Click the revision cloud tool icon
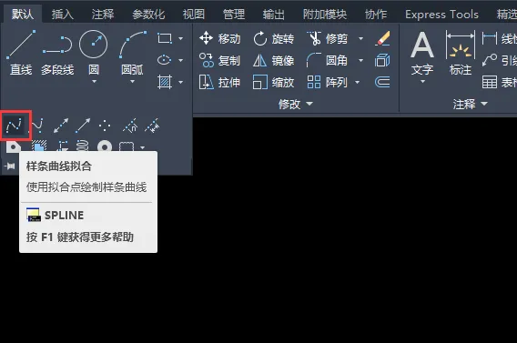517x343 pixels. click(127, 146)
